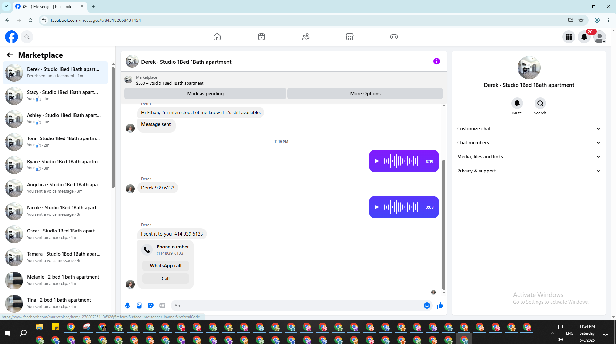
Task: Click the Call button for phone number
Action: click(166, 279)
